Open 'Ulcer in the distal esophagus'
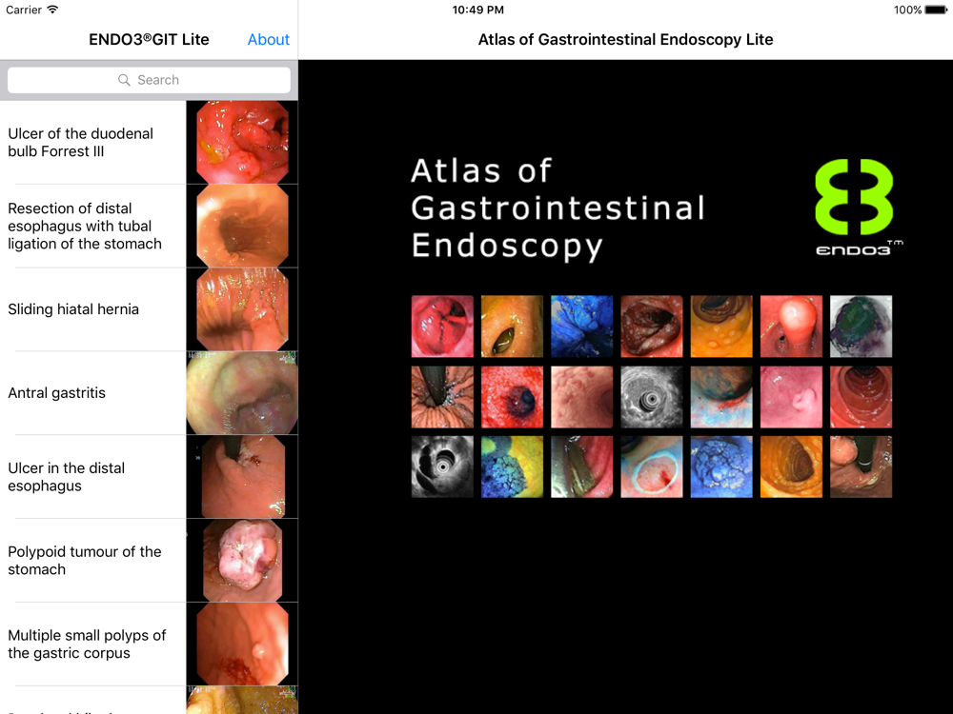Viewport: 953px width, 714px height. 149,477
